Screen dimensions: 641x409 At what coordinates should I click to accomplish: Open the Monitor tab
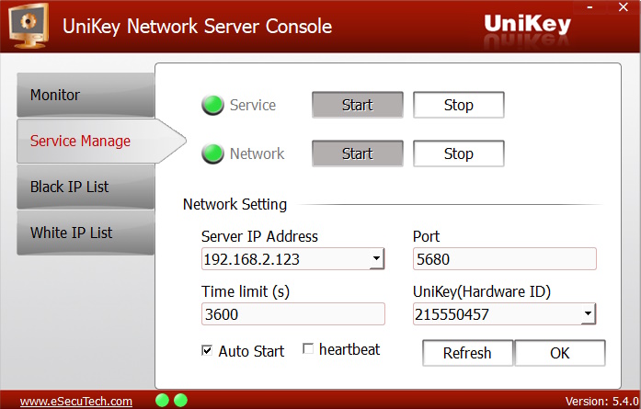[x=86, y=95]
